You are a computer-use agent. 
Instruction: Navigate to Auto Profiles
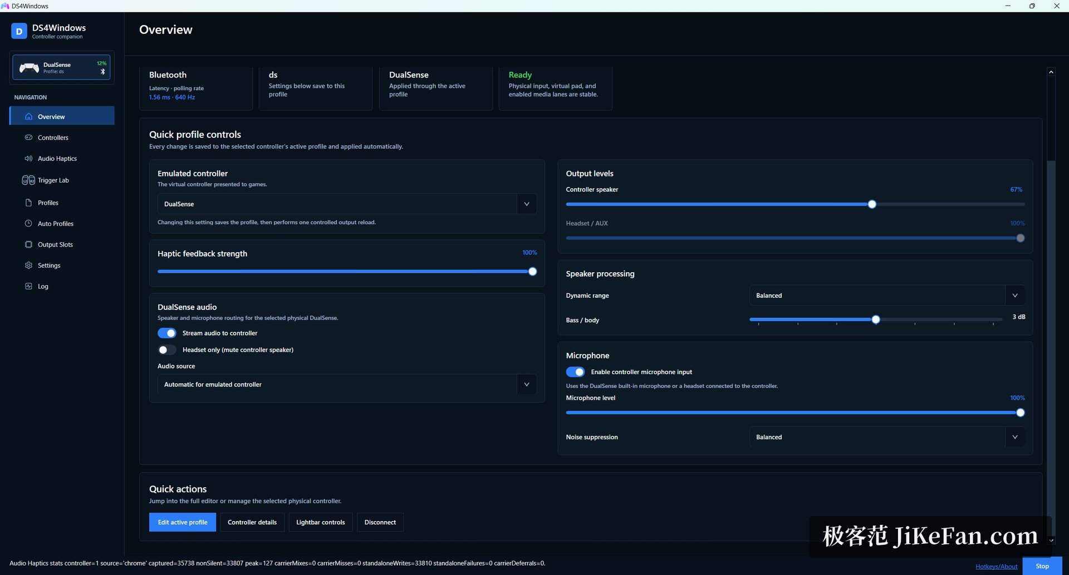point(62,224)
